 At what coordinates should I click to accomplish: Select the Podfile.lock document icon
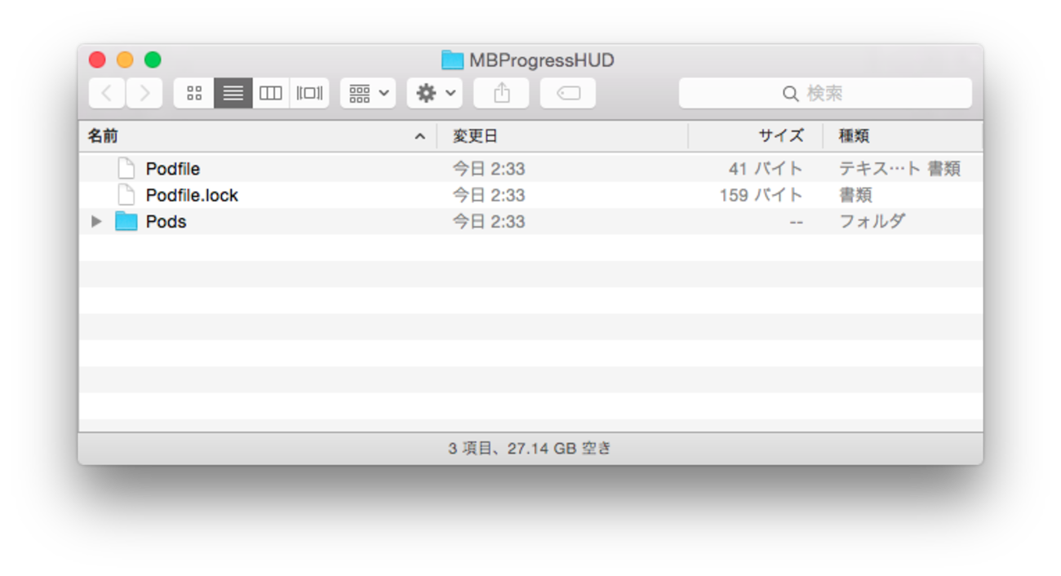(x=126, y=195)
